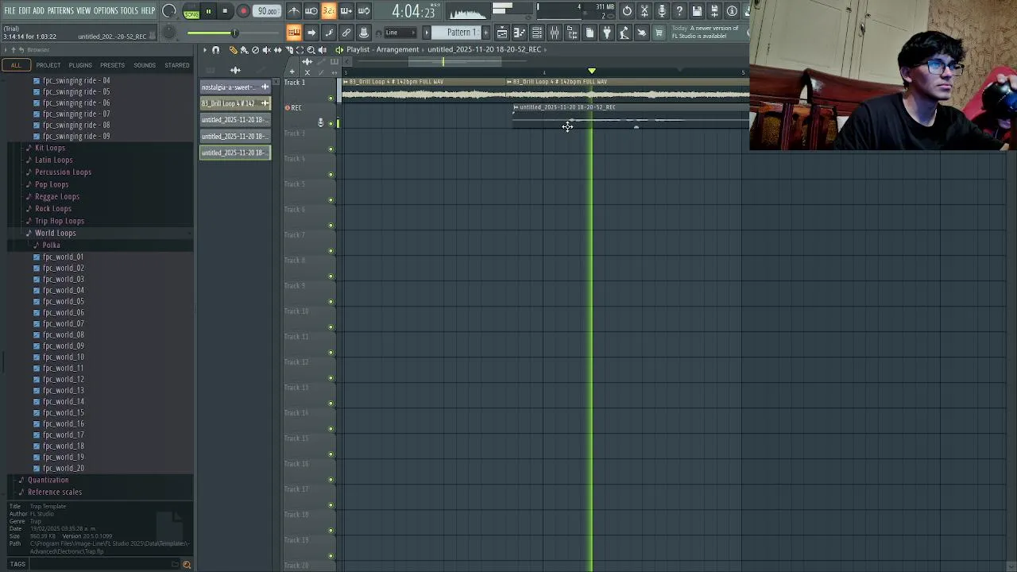The image size is (1017, 572).
Task: Open the audio editor scissors icon
Action: [x=644, y=11]
